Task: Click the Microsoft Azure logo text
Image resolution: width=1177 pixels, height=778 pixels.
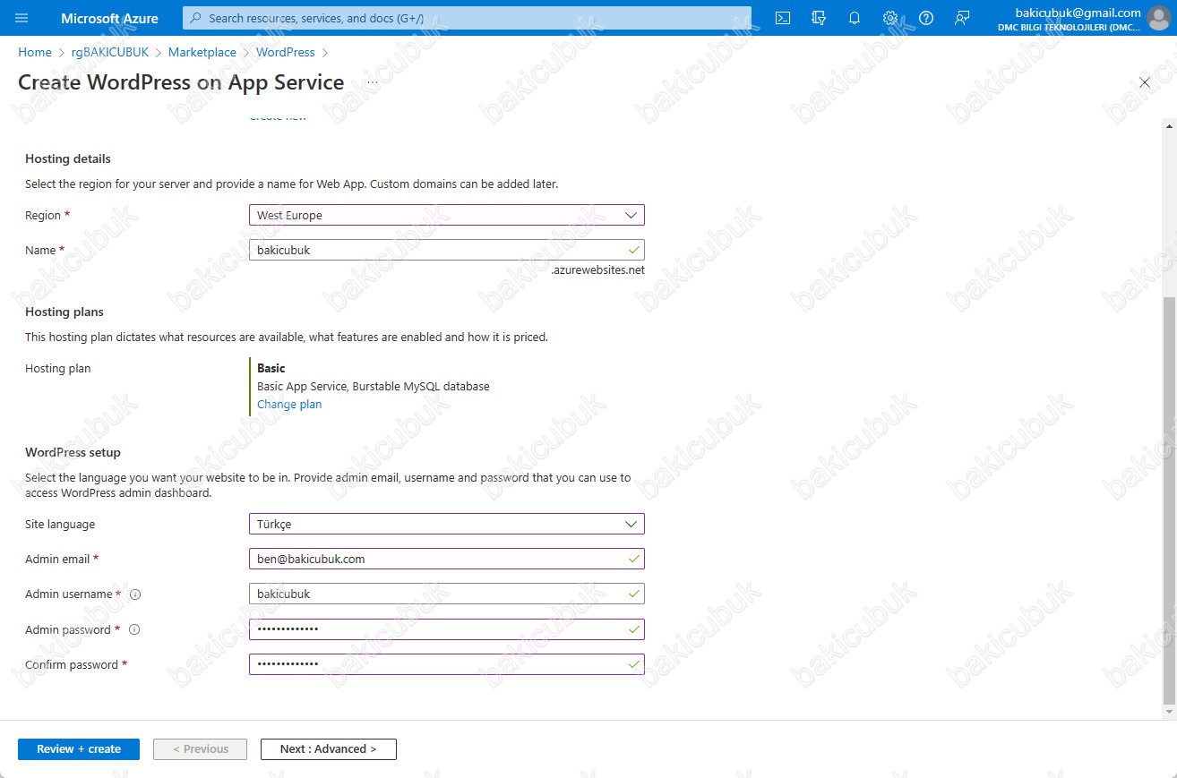Action: (110, 18)
